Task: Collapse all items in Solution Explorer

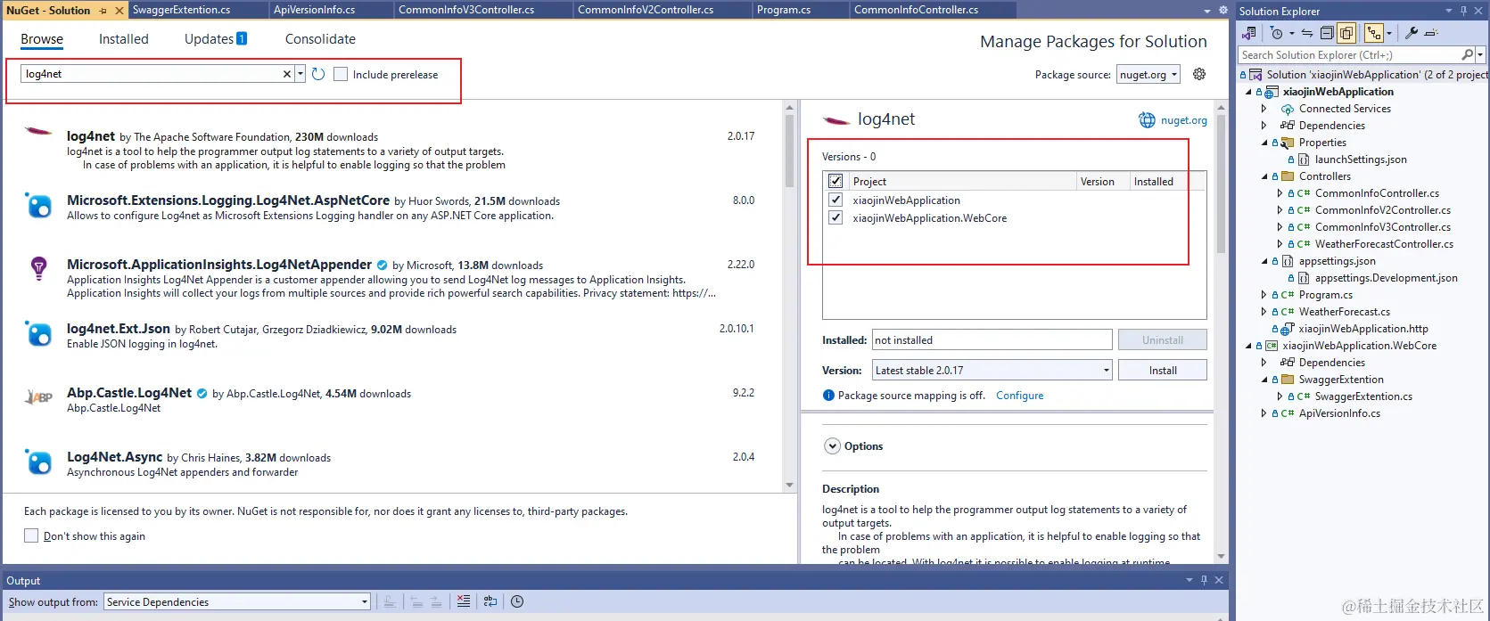Action: coord(1327,33)
